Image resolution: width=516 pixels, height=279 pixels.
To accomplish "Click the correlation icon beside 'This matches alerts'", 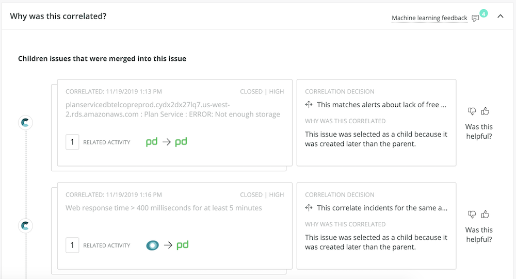I will point(309,105).
